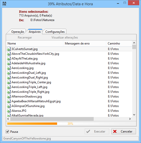Cancel the operation with Cancelar button

(x=124, y=131)
